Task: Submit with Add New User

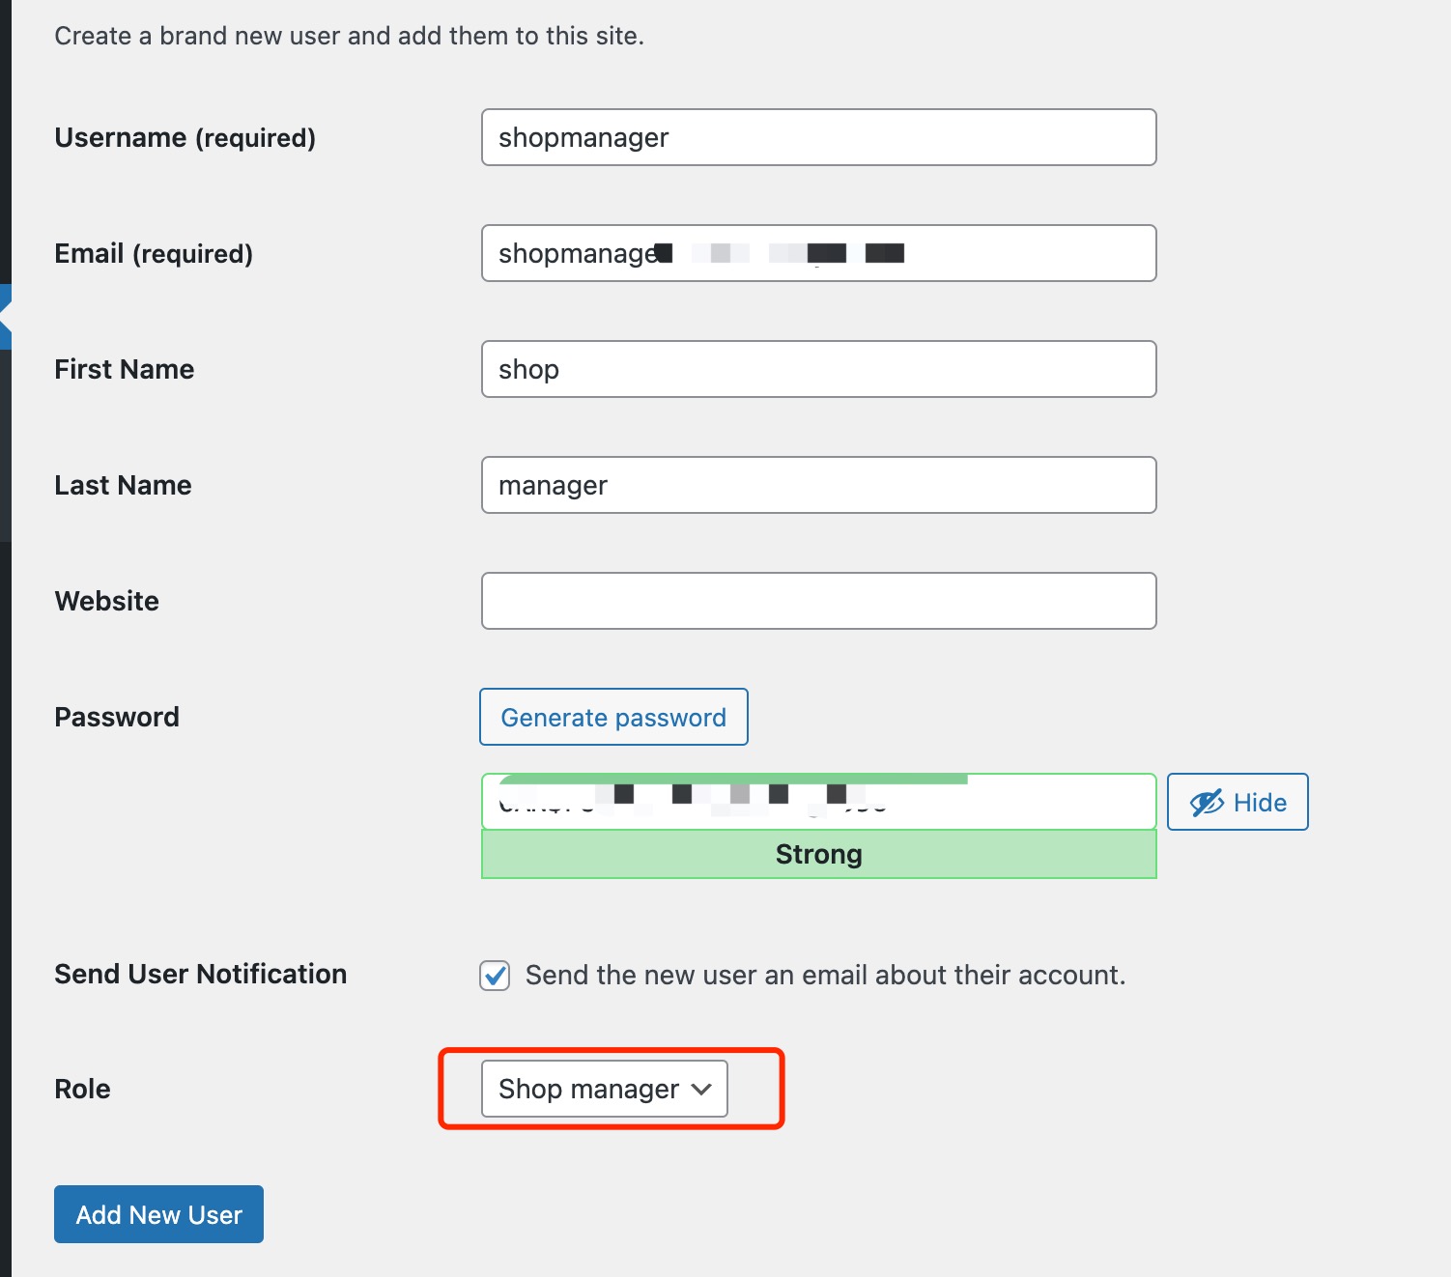Action: tap(157, 1214)
